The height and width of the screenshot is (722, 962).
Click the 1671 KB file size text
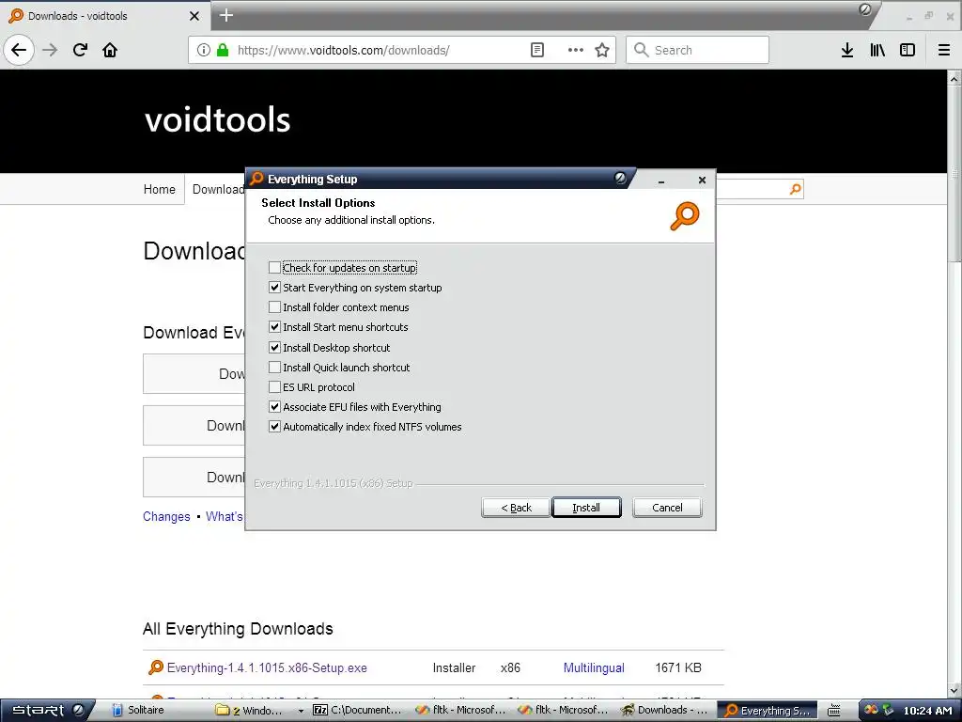pyautogui.click(x=678, y=667)
